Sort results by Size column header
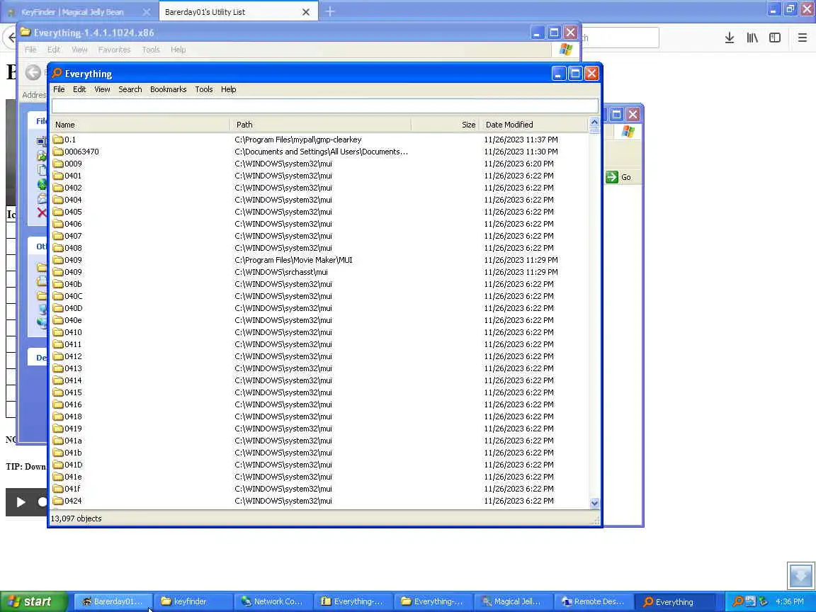The height and width of the screenshot is (612, 816). click(x=445, y=125)
